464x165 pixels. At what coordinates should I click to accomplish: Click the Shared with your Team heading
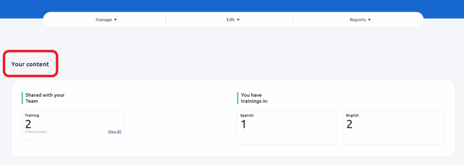(x=45, y=98)
